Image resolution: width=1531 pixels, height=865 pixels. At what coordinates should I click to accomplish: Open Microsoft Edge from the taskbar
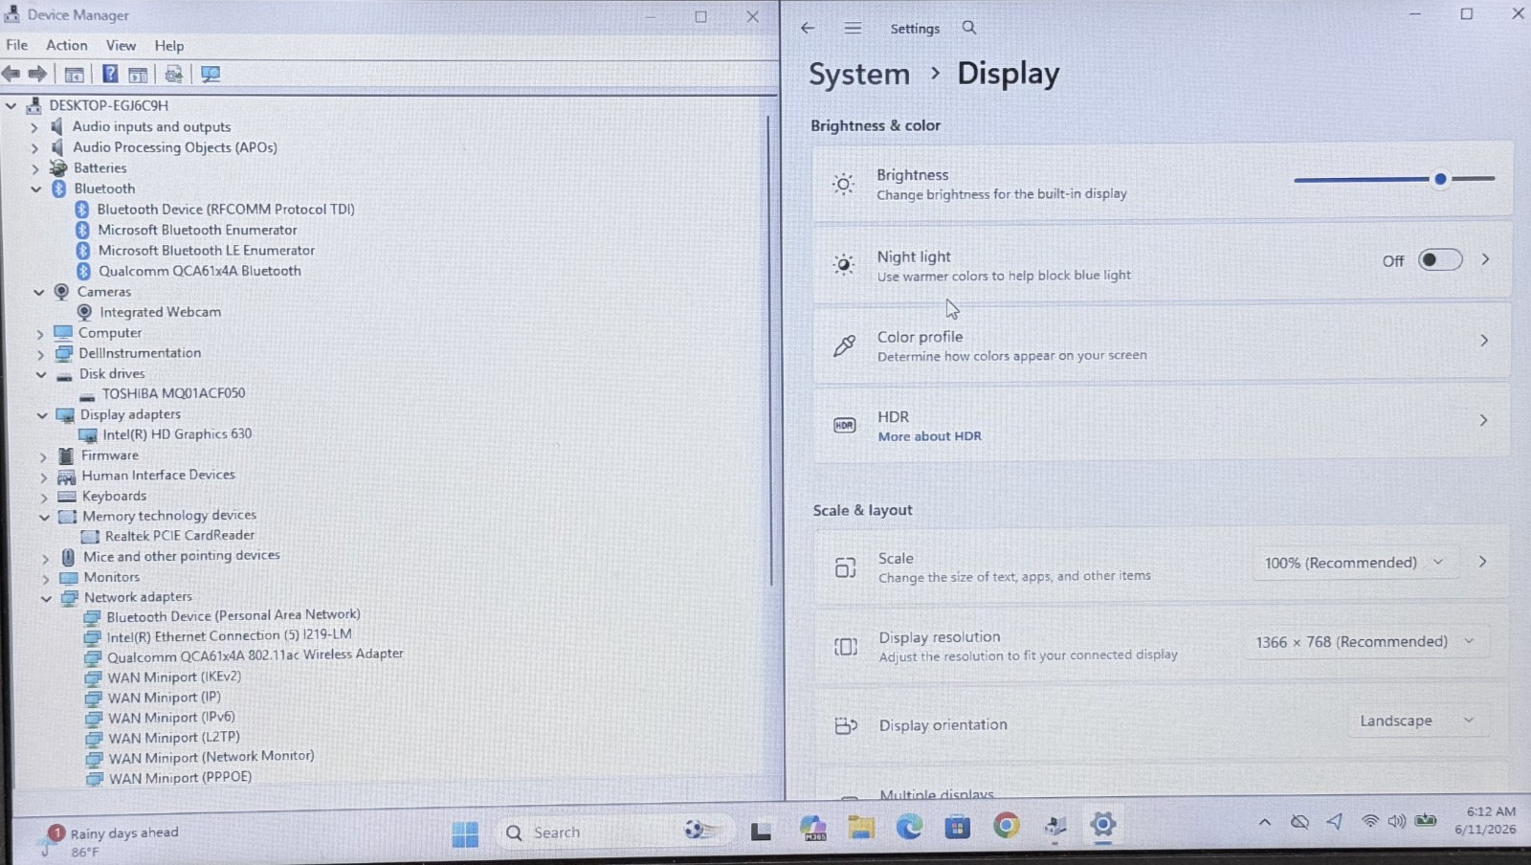point(909,826)
